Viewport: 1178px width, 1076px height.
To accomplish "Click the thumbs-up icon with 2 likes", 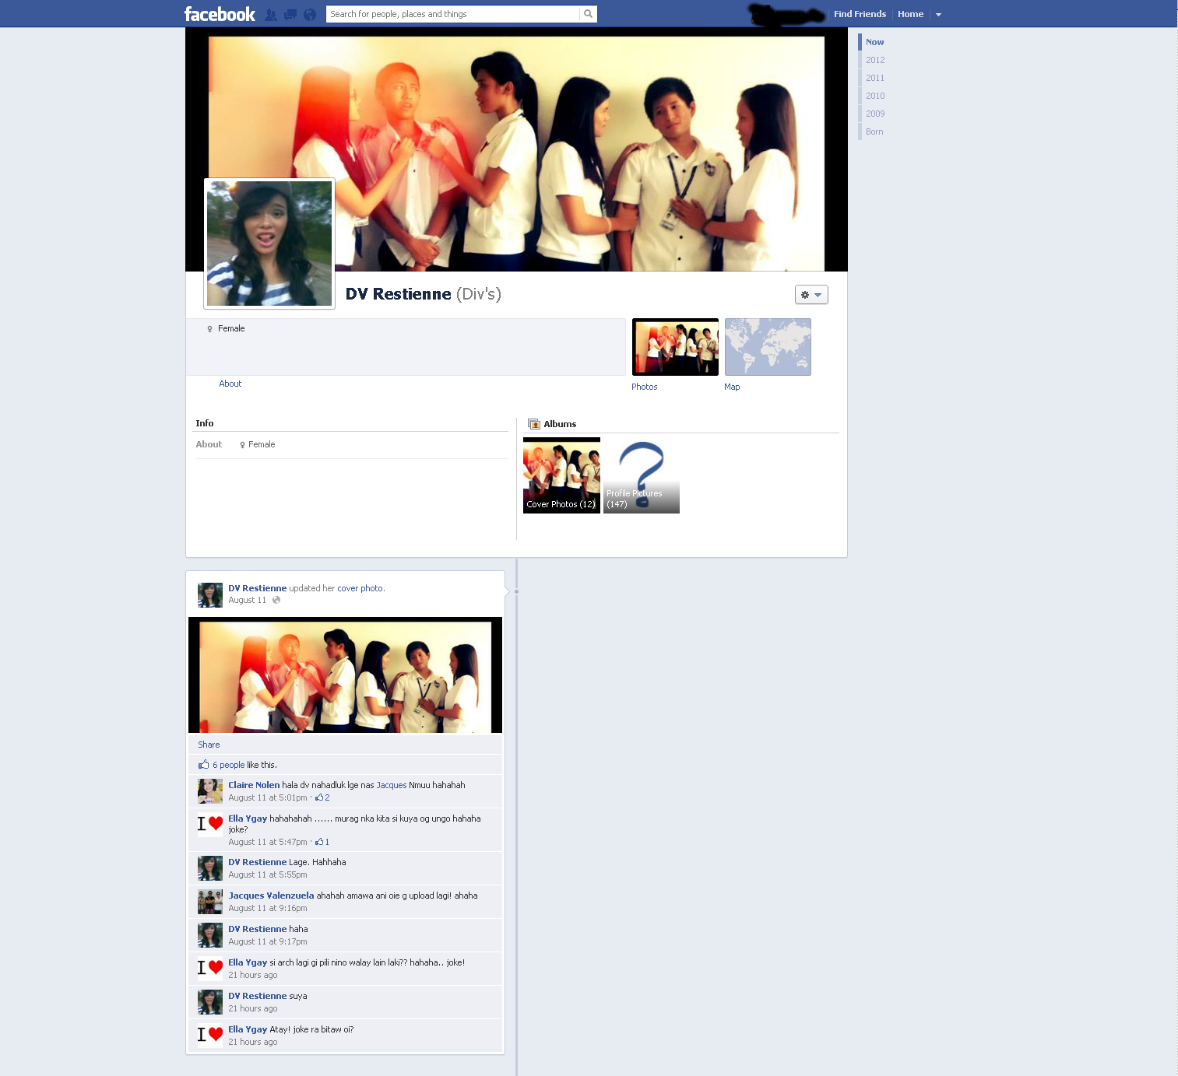I will (x=319, y=797).
